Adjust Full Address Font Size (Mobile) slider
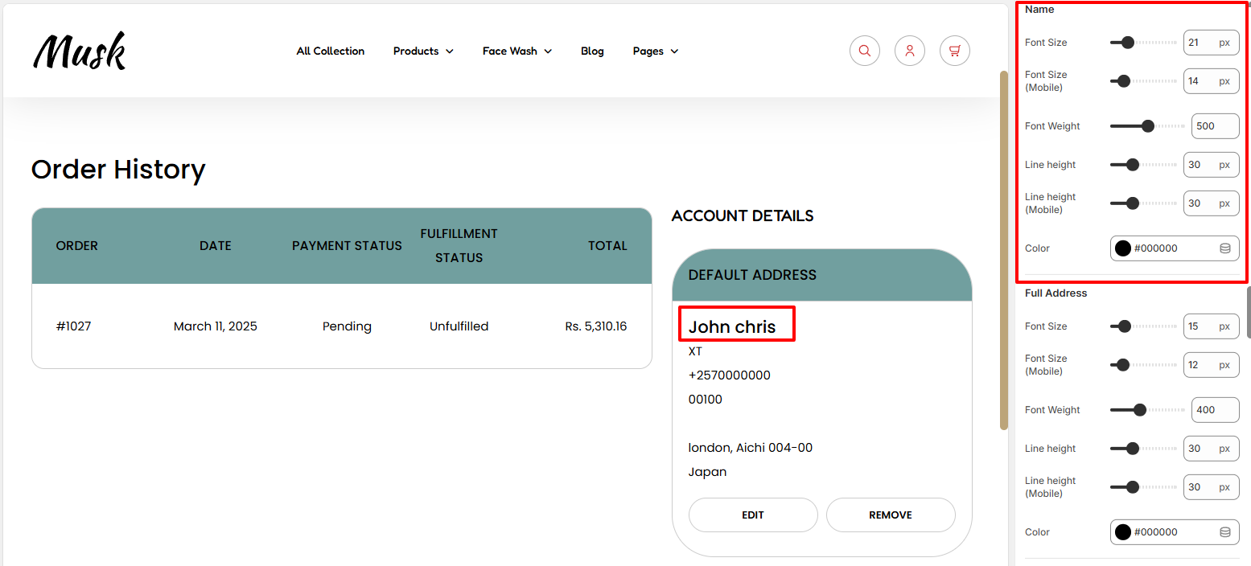 [x=1143, y=365]
